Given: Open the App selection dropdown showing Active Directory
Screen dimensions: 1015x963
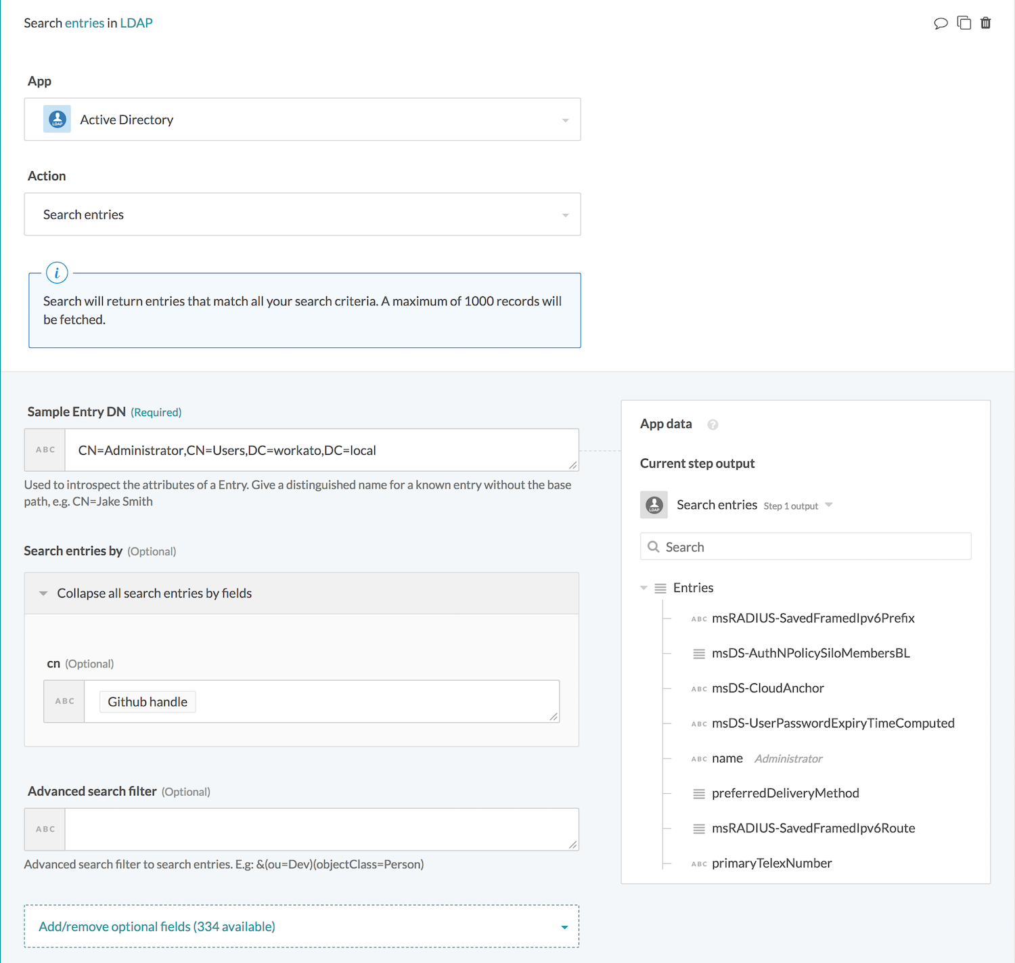Looking at the screenshot, I should point(565,119).
